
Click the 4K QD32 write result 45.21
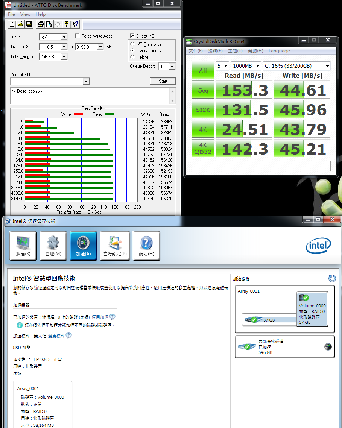(x=302, y=149)
